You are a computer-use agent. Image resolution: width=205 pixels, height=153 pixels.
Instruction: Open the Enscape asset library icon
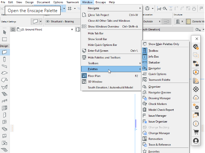click(x=196, y=81)
